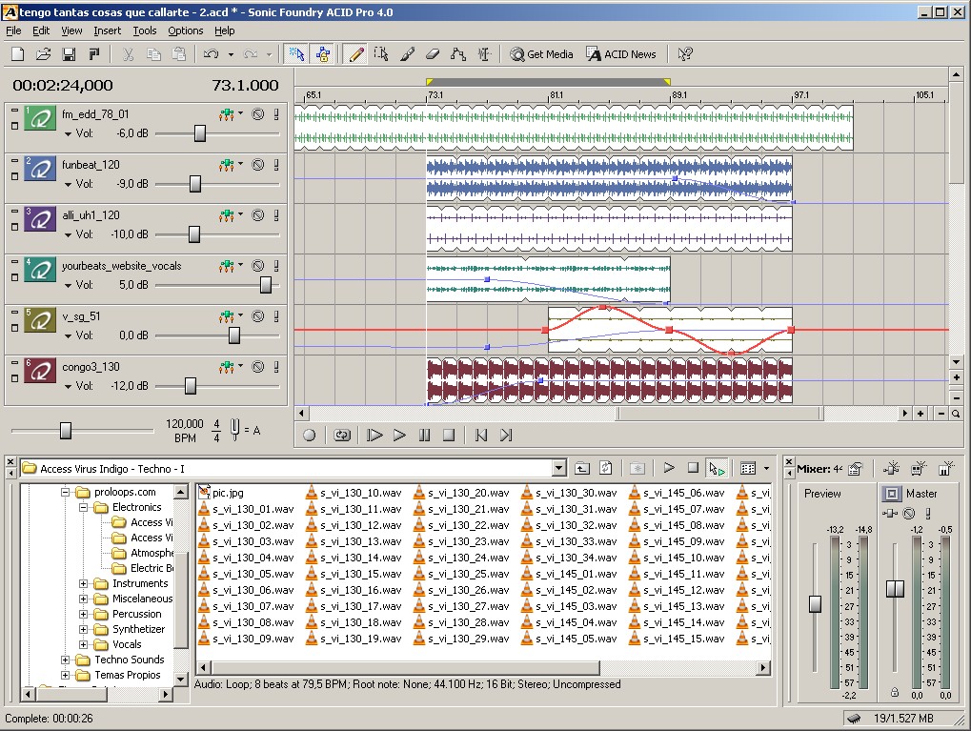Mute the yourbeats_website_vocals track
This screenshot has width=971, height=731.
pyautogui.click(x=257, y=266)
